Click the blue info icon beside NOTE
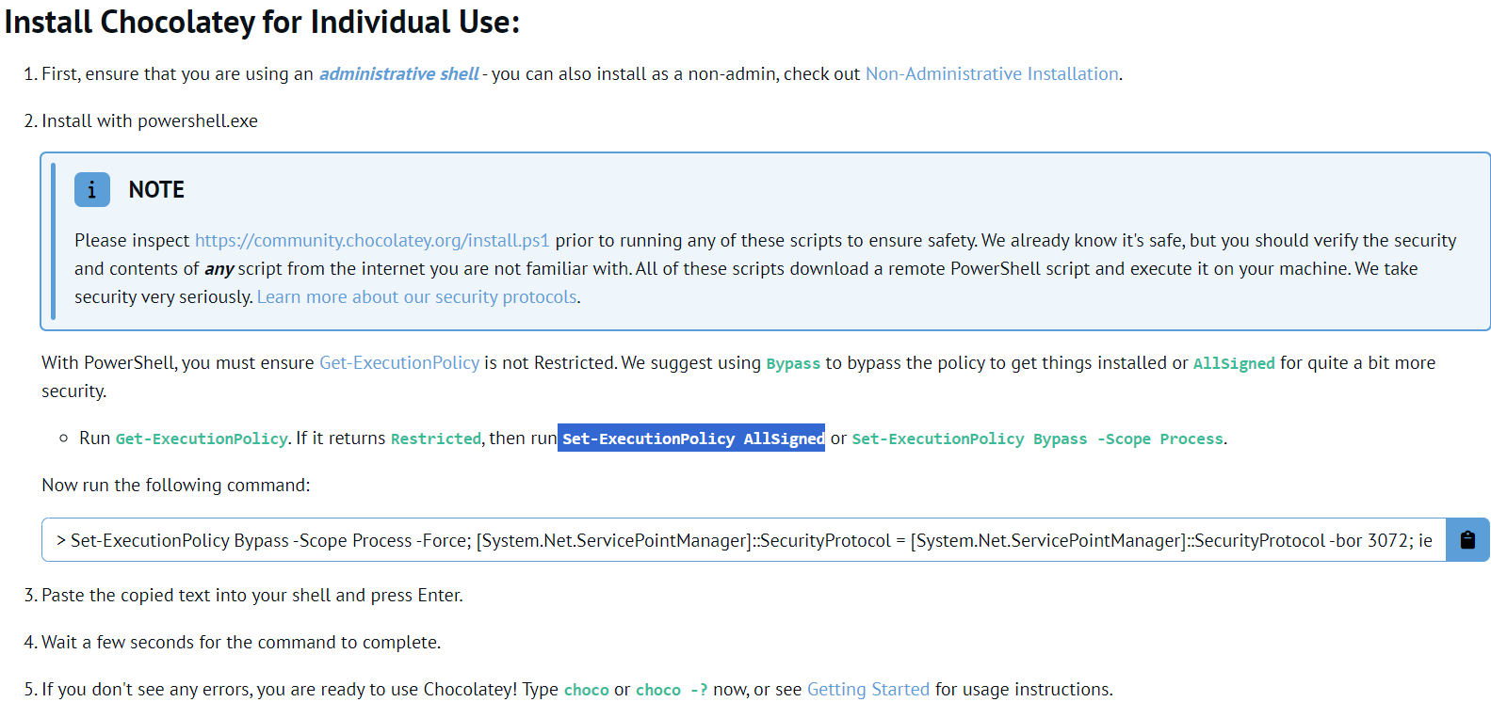Viewport: 1491px width, 702px height. (x=92, y=190)
